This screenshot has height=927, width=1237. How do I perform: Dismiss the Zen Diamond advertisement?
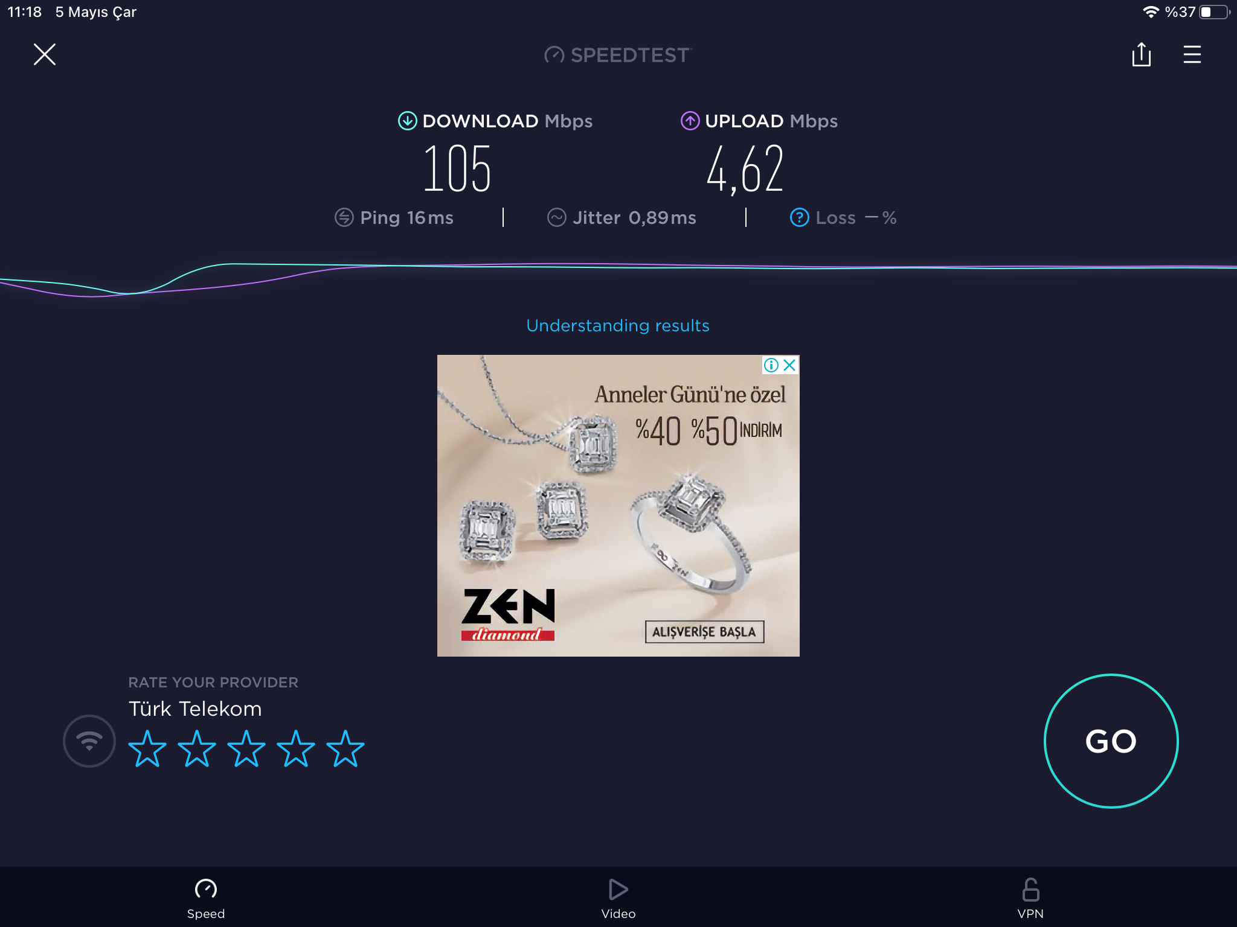point(789,365)
